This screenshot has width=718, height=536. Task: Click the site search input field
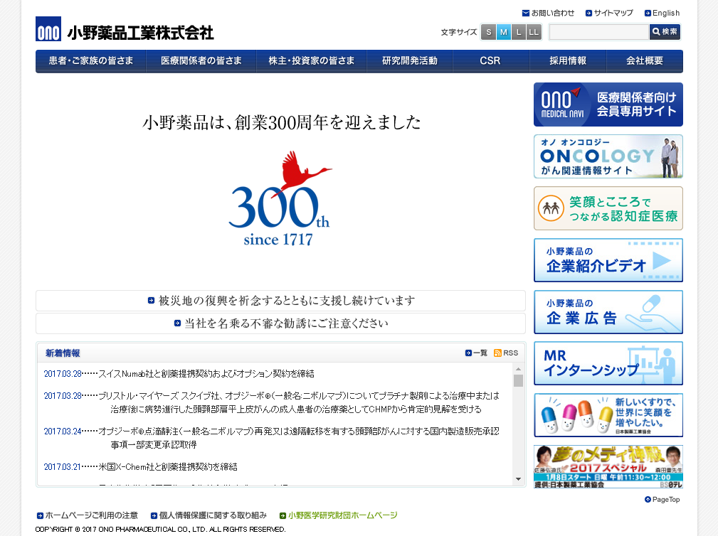pyautogui.click(x=599, y=32)
